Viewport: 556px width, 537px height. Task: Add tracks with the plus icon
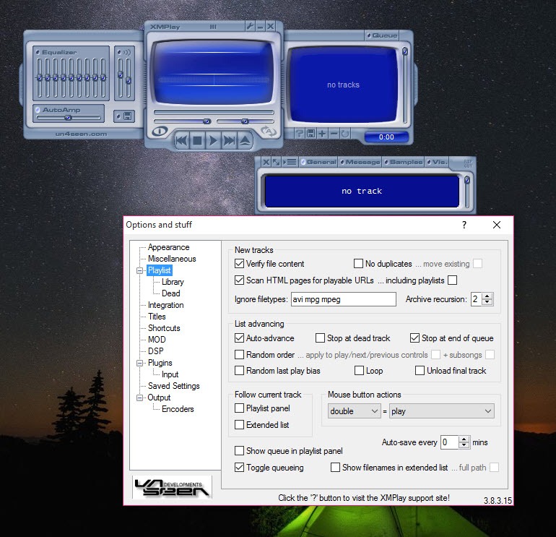click(322, 134)
